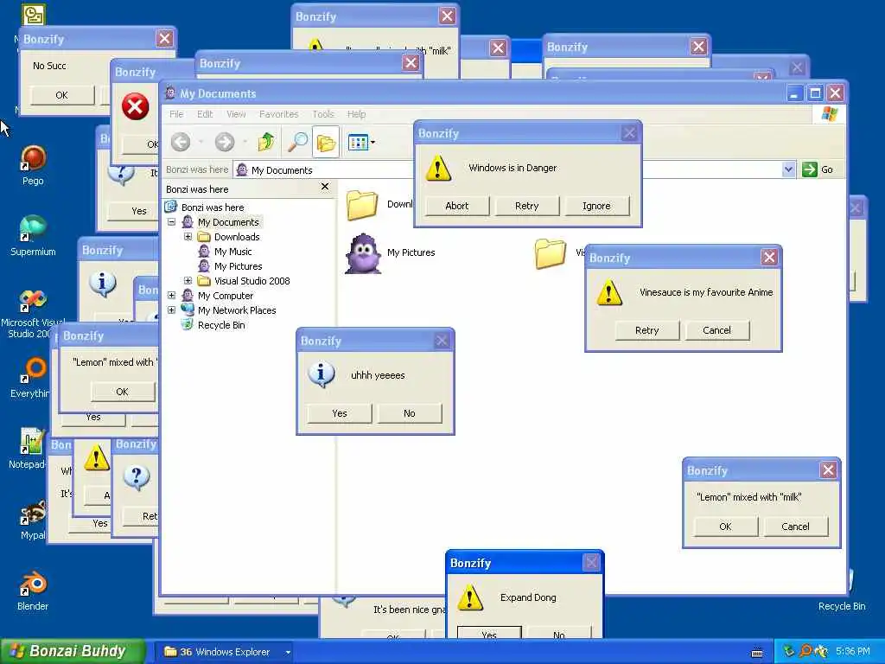Go up one folder level
Viewport: 885px width, 664px height.
[266, 142]
